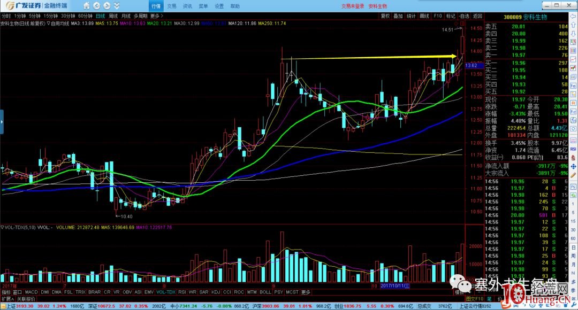Open the 设置 (Settings) menu
Screen dimensions: 578x310
(219, 6)
